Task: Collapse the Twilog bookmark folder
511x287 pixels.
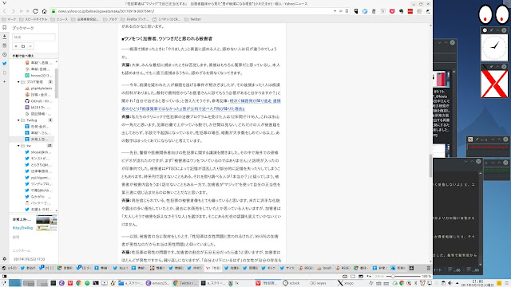Action: pos(18,120)
